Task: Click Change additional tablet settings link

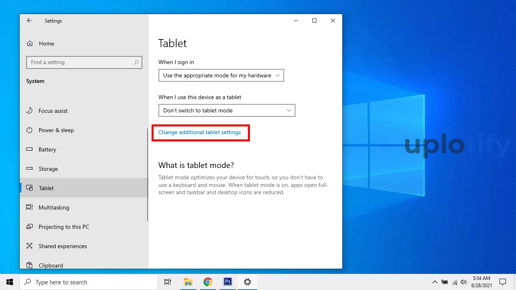Action: 200,133
